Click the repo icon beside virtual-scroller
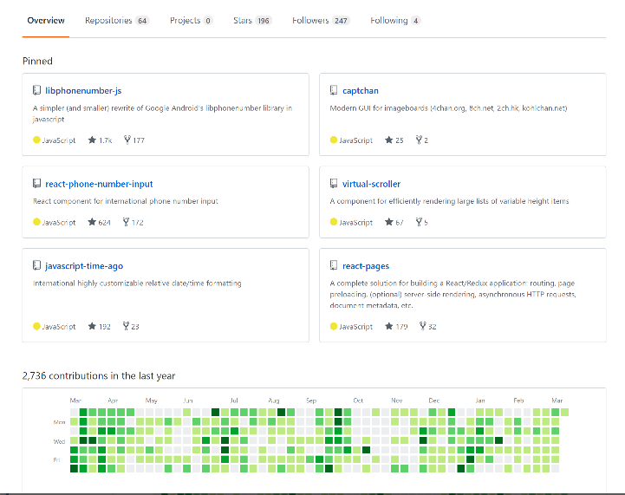Viewport: 625px width, 495px height. (x=334, y=184)
